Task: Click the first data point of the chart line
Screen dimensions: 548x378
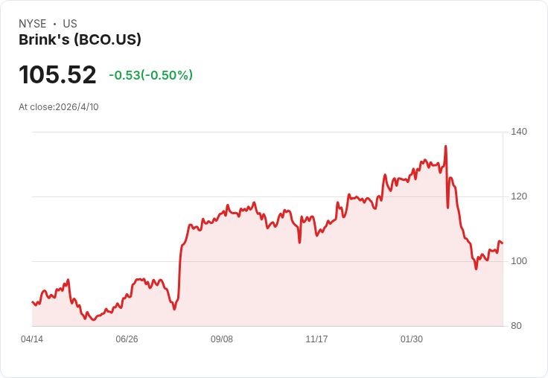Action: point(33,302)
